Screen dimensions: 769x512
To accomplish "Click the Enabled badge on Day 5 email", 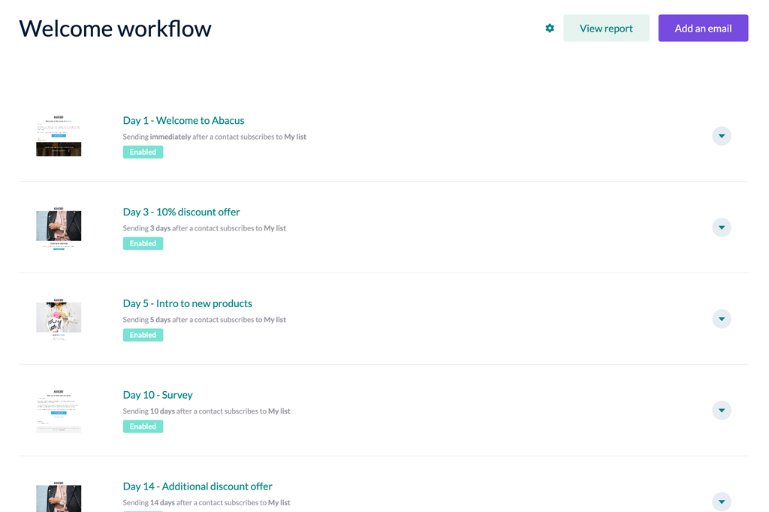I will 143,335.
